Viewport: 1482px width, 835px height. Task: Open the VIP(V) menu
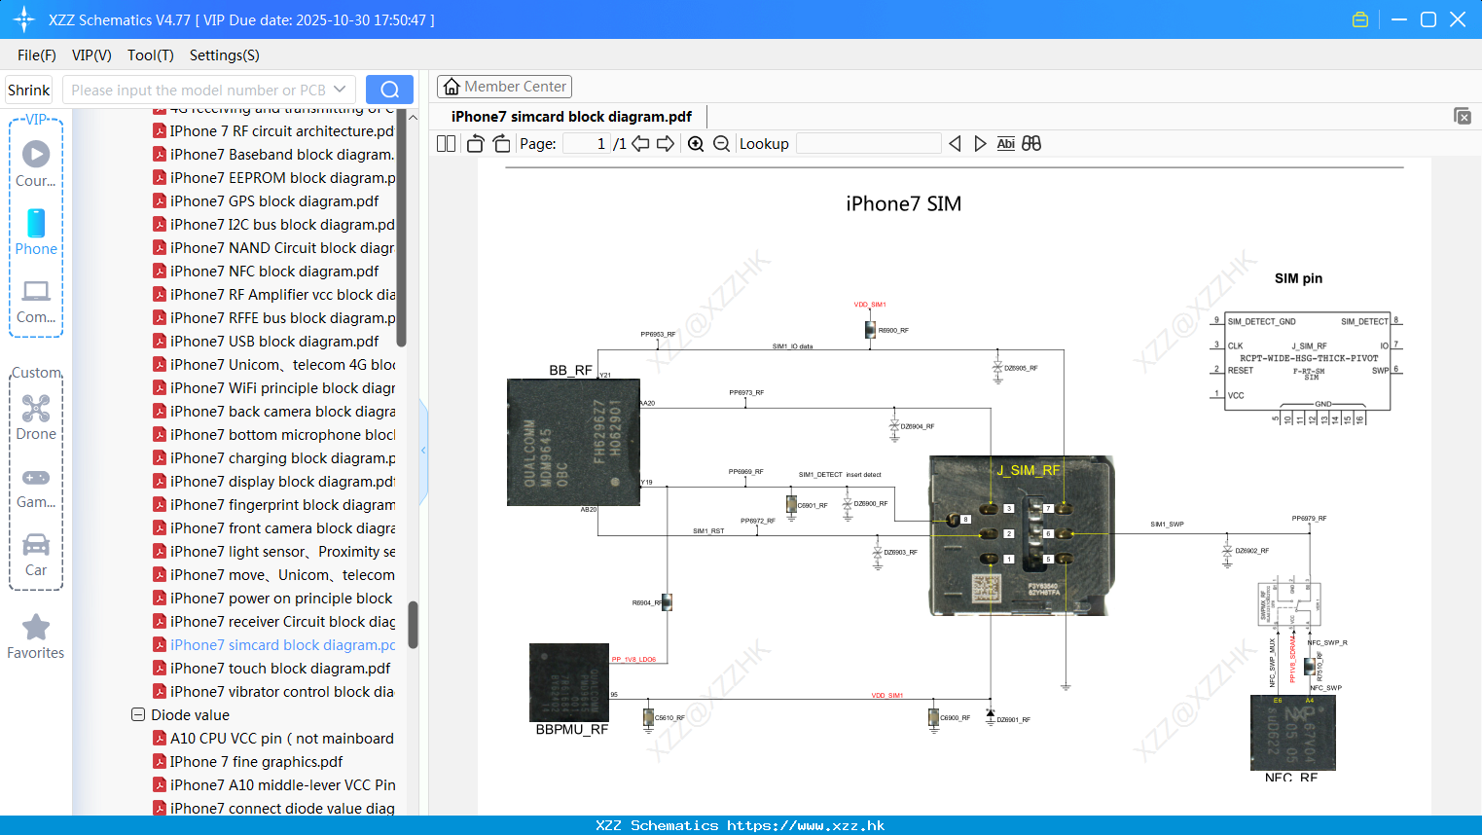(x=91, y=55)
